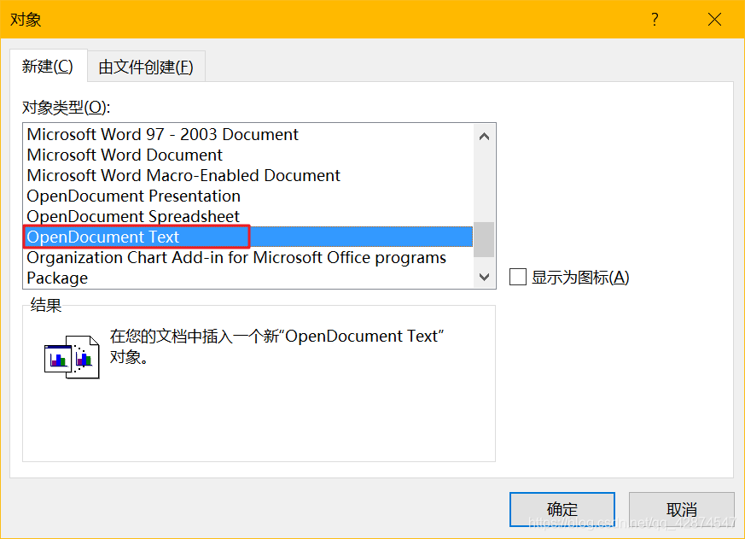Select the highlighted OpenDocument Text entry
The height and width of the screenshot is (539, 745).
(248, 237)
